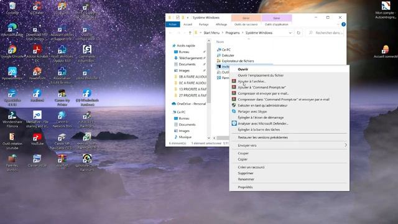Click the Explorer help question mark icon
Screen dimensions: 398x224
pos(343,24)
